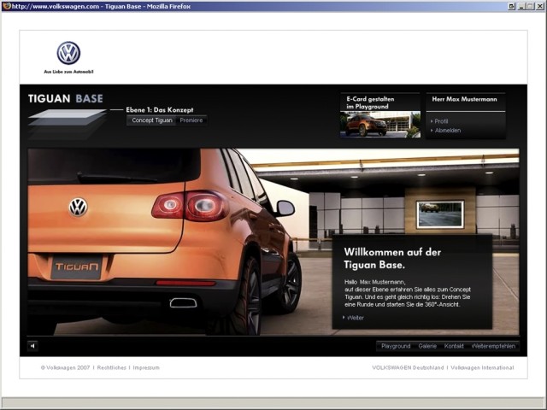Click the © Volkswagen 2007 footer text
This screenshot has width=547, height=410.
click(65, 367)
